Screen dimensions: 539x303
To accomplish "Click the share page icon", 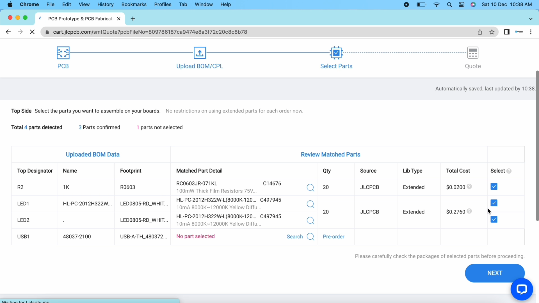I will (x=480, y=32).
